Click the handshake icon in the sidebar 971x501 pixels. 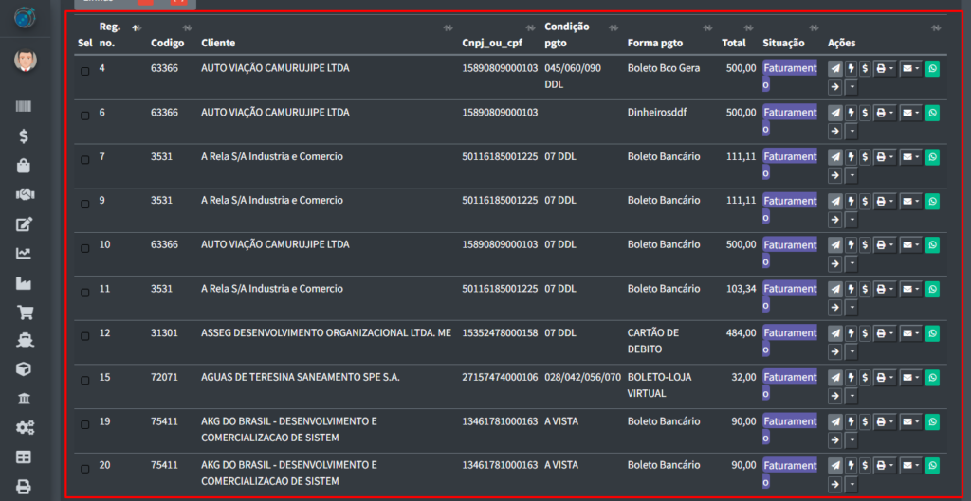(25, 195)
